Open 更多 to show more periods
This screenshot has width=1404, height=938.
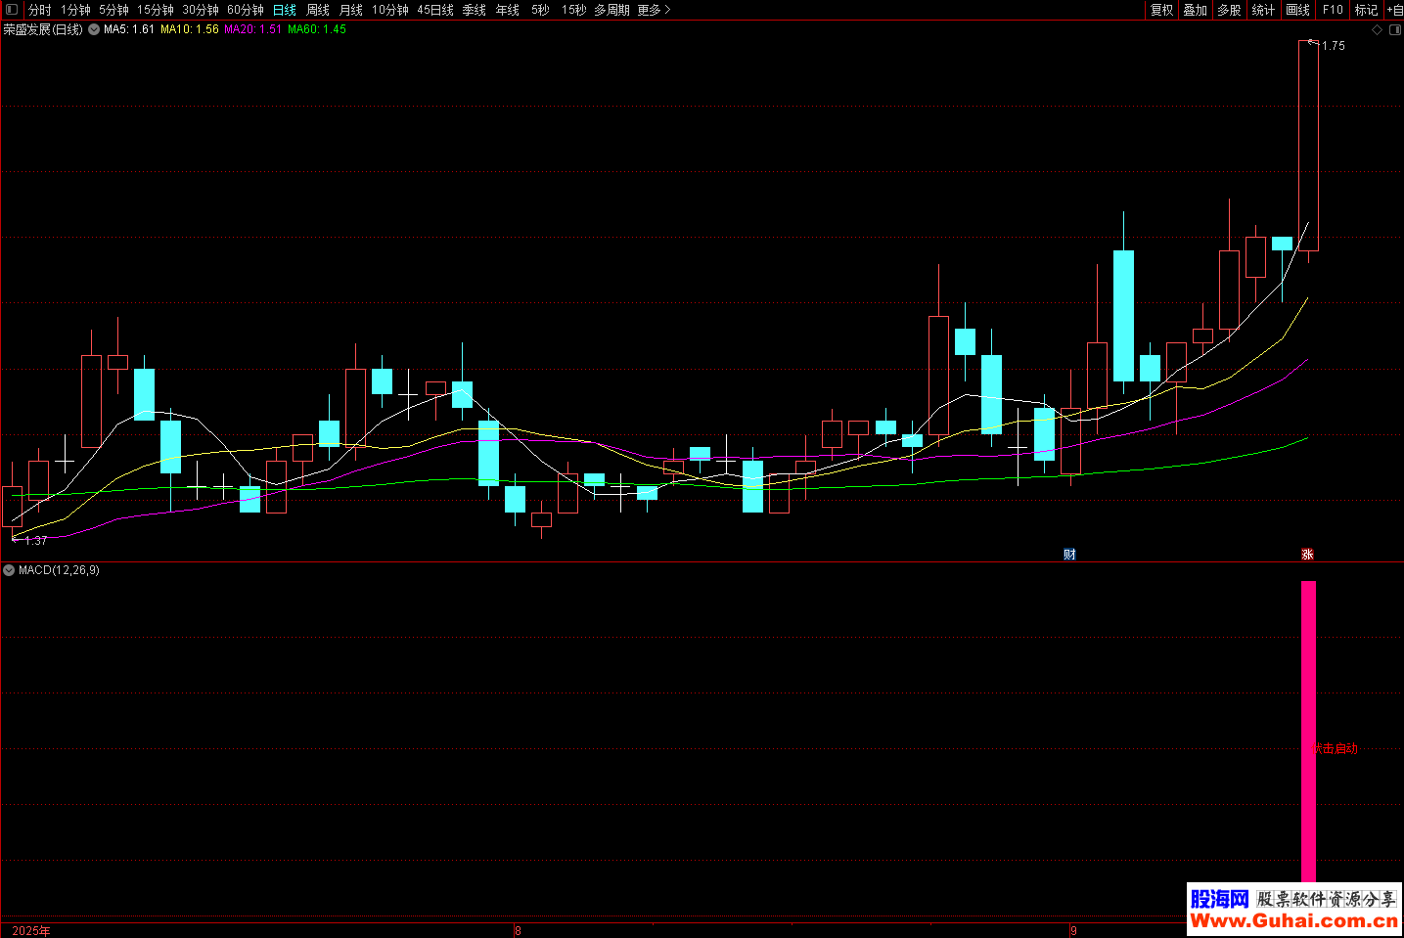coord(654,10)
